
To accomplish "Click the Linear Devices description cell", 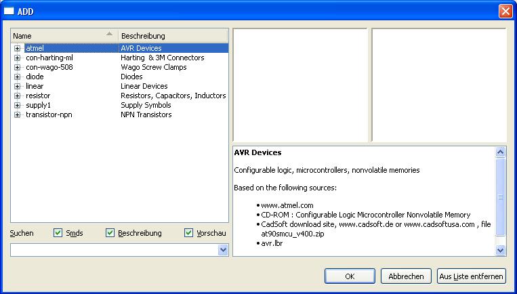I will tap(144, 86).
